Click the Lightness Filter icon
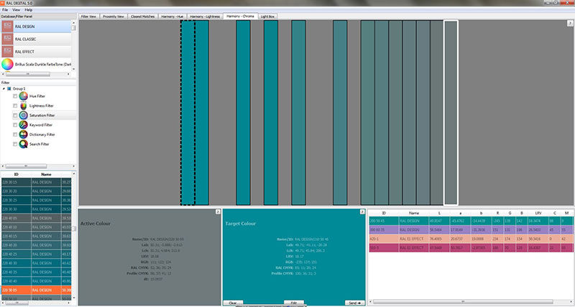575x307 pixels. click(24, 106)
